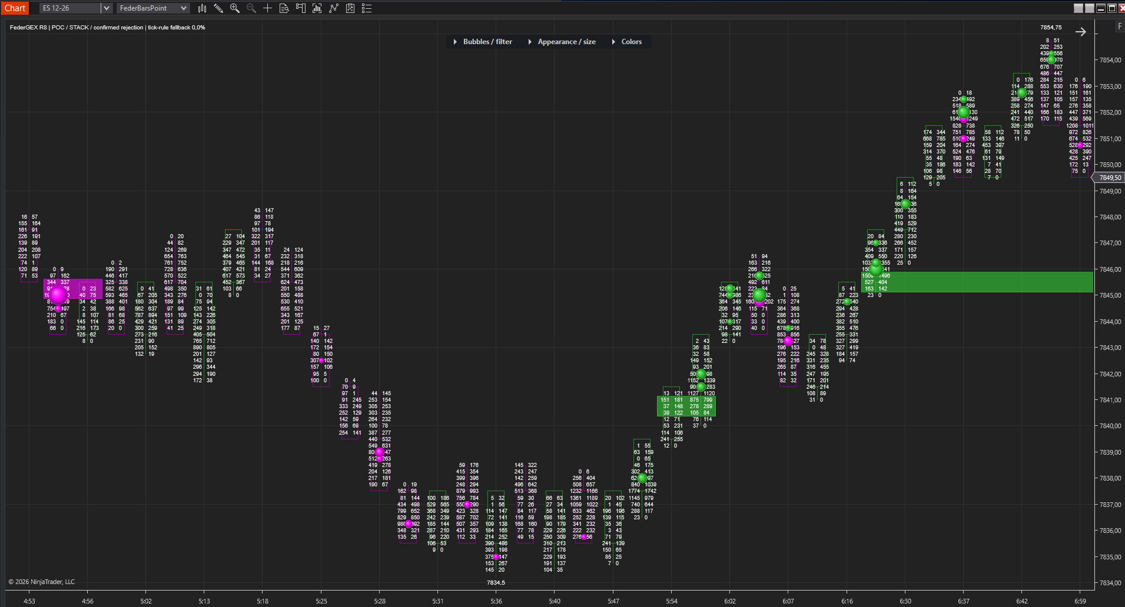Open the properties list icon
Screen dimensions: 1125x607
point(367,8)
